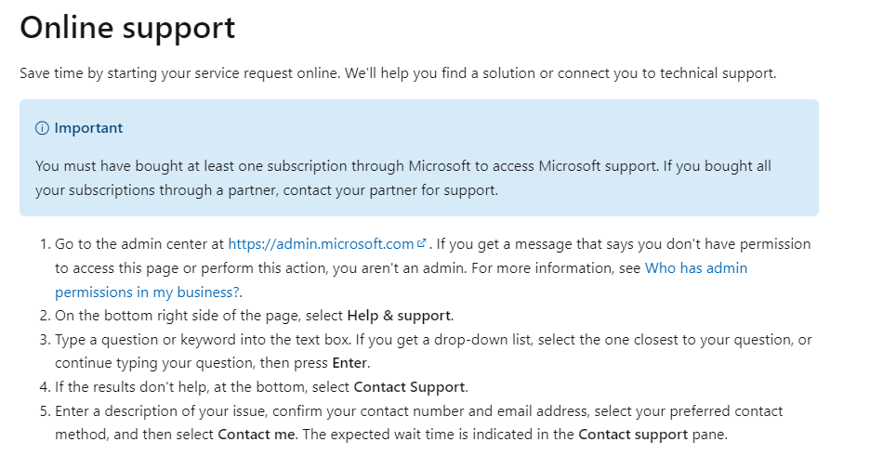Click bold 'Enter' word in step 3

click(349, 363)
